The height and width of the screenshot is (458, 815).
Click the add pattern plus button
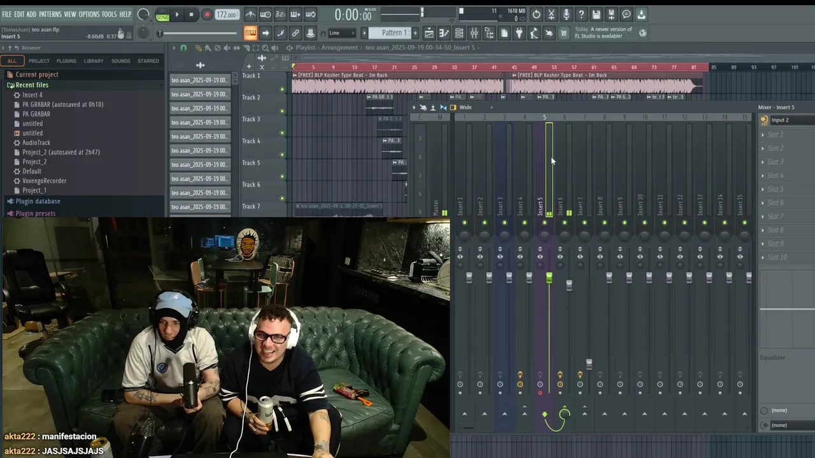(415, 33)
